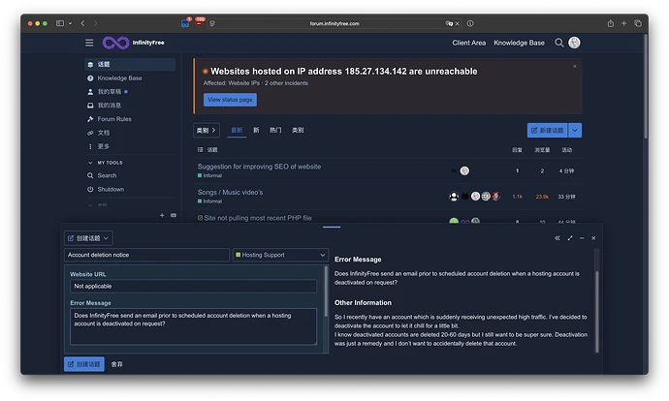Submit with the 创建话题 create topic button

coord(84,364)
